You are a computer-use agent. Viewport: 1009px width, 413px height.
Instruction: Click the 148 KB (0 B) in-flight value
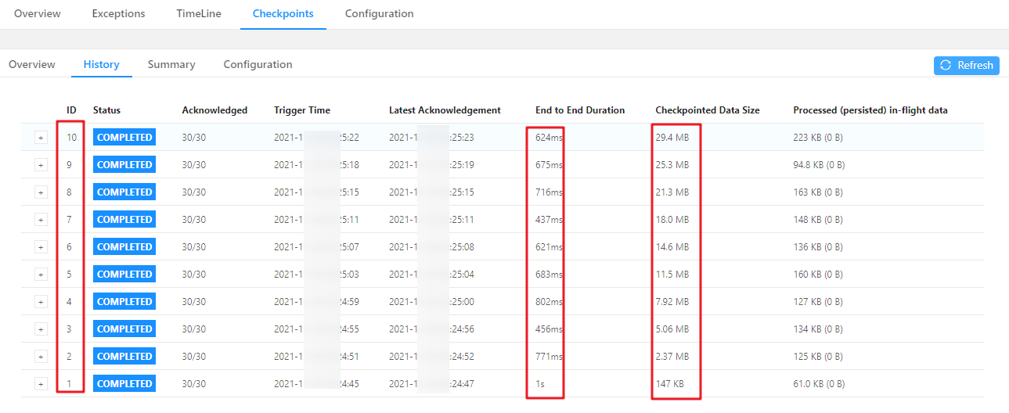pos(816,220)
